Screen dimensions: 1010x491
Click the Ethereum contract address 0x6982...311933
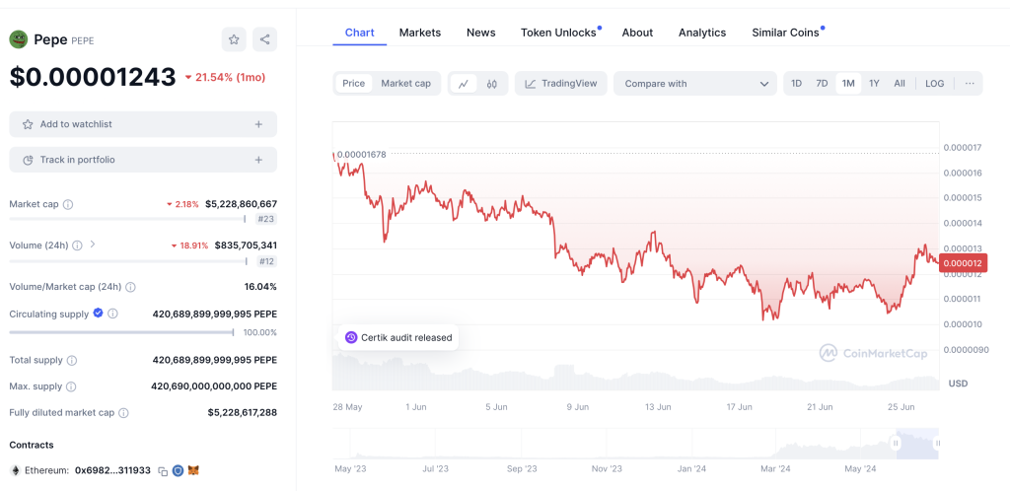pyautogui.click(x=112, y=471)
